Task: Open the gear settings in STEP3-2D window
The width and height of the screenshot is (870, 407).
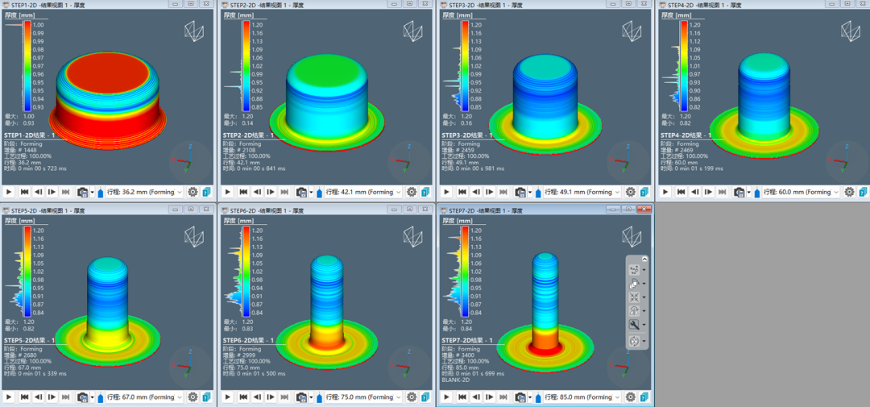Action: (630, 192)
